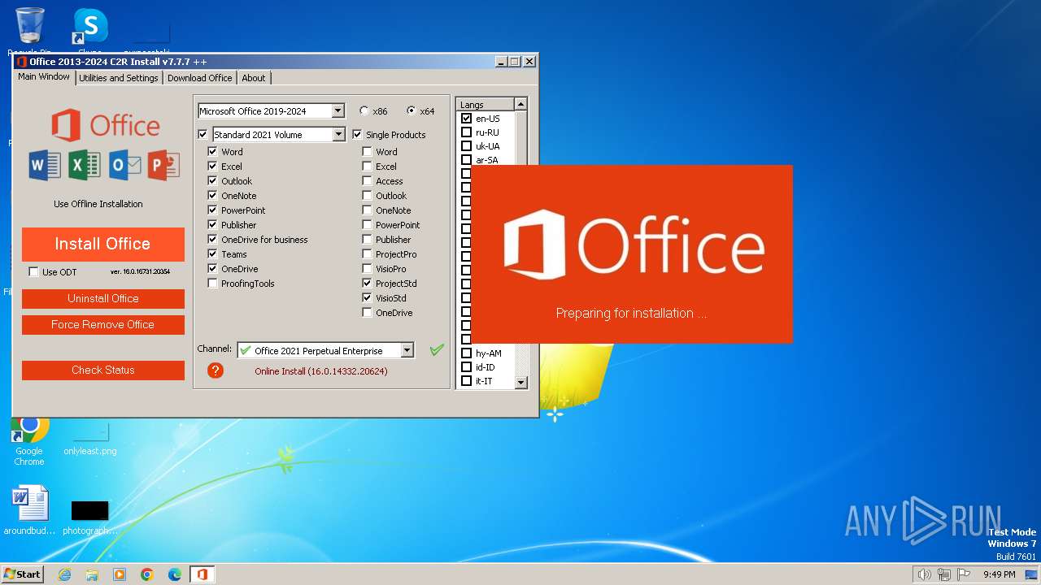Image resolution: width=1041 pixels, height=585 pixels.
Task: Uncheck ProjectStd single product
Action: click(x=367, y=283)
